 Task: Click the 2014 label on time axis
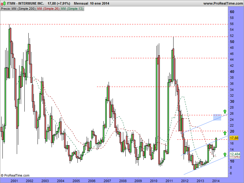(x=216, y=181)
